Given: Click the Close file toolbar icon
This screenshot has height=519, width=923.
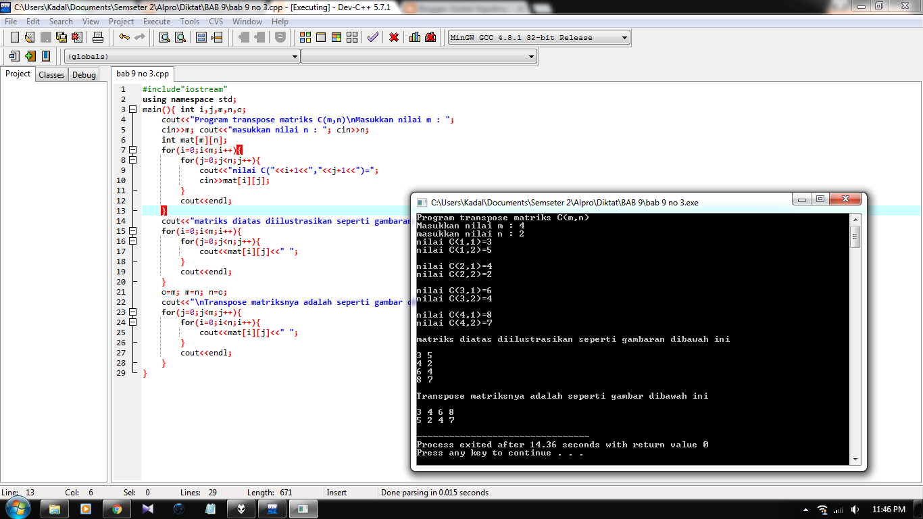Looking at the screenshot, I should [76, 37].
